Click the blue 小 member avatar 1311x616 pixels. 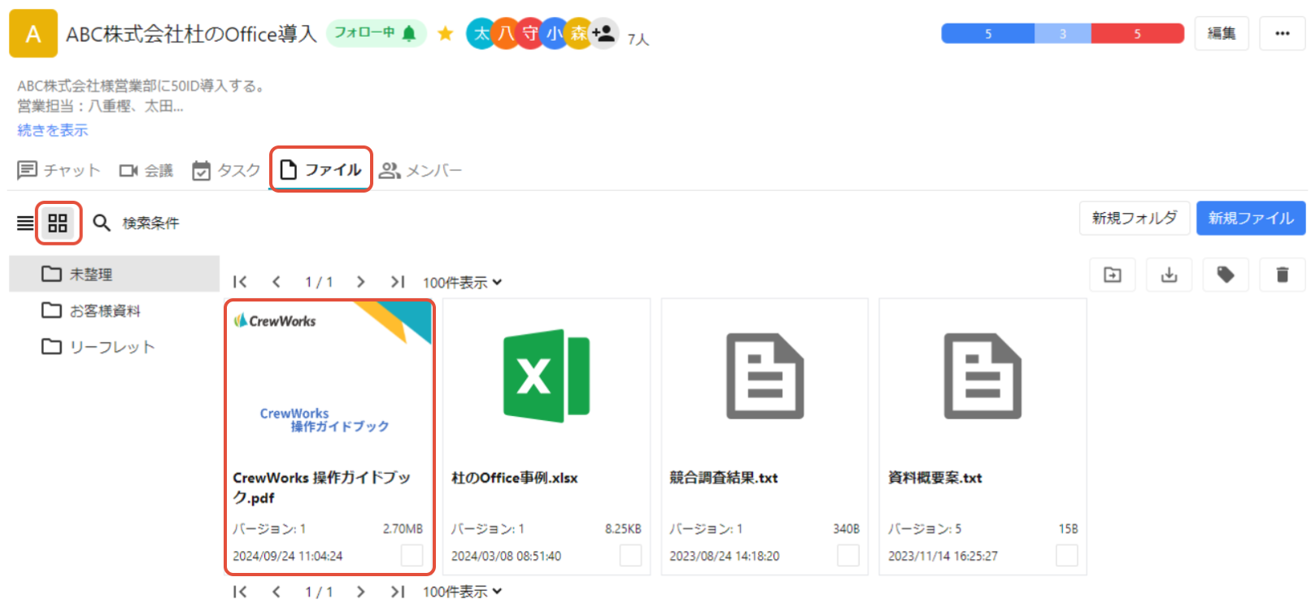pos(554,33)
